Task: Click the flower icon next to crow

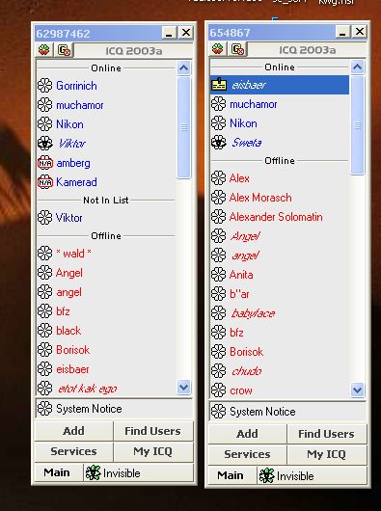Action: [x=218, y=390]
